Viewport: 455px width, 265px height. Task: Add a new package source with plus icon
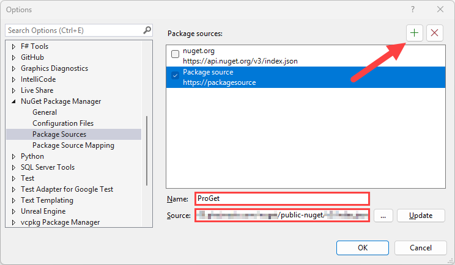click(x=414, y=33)
